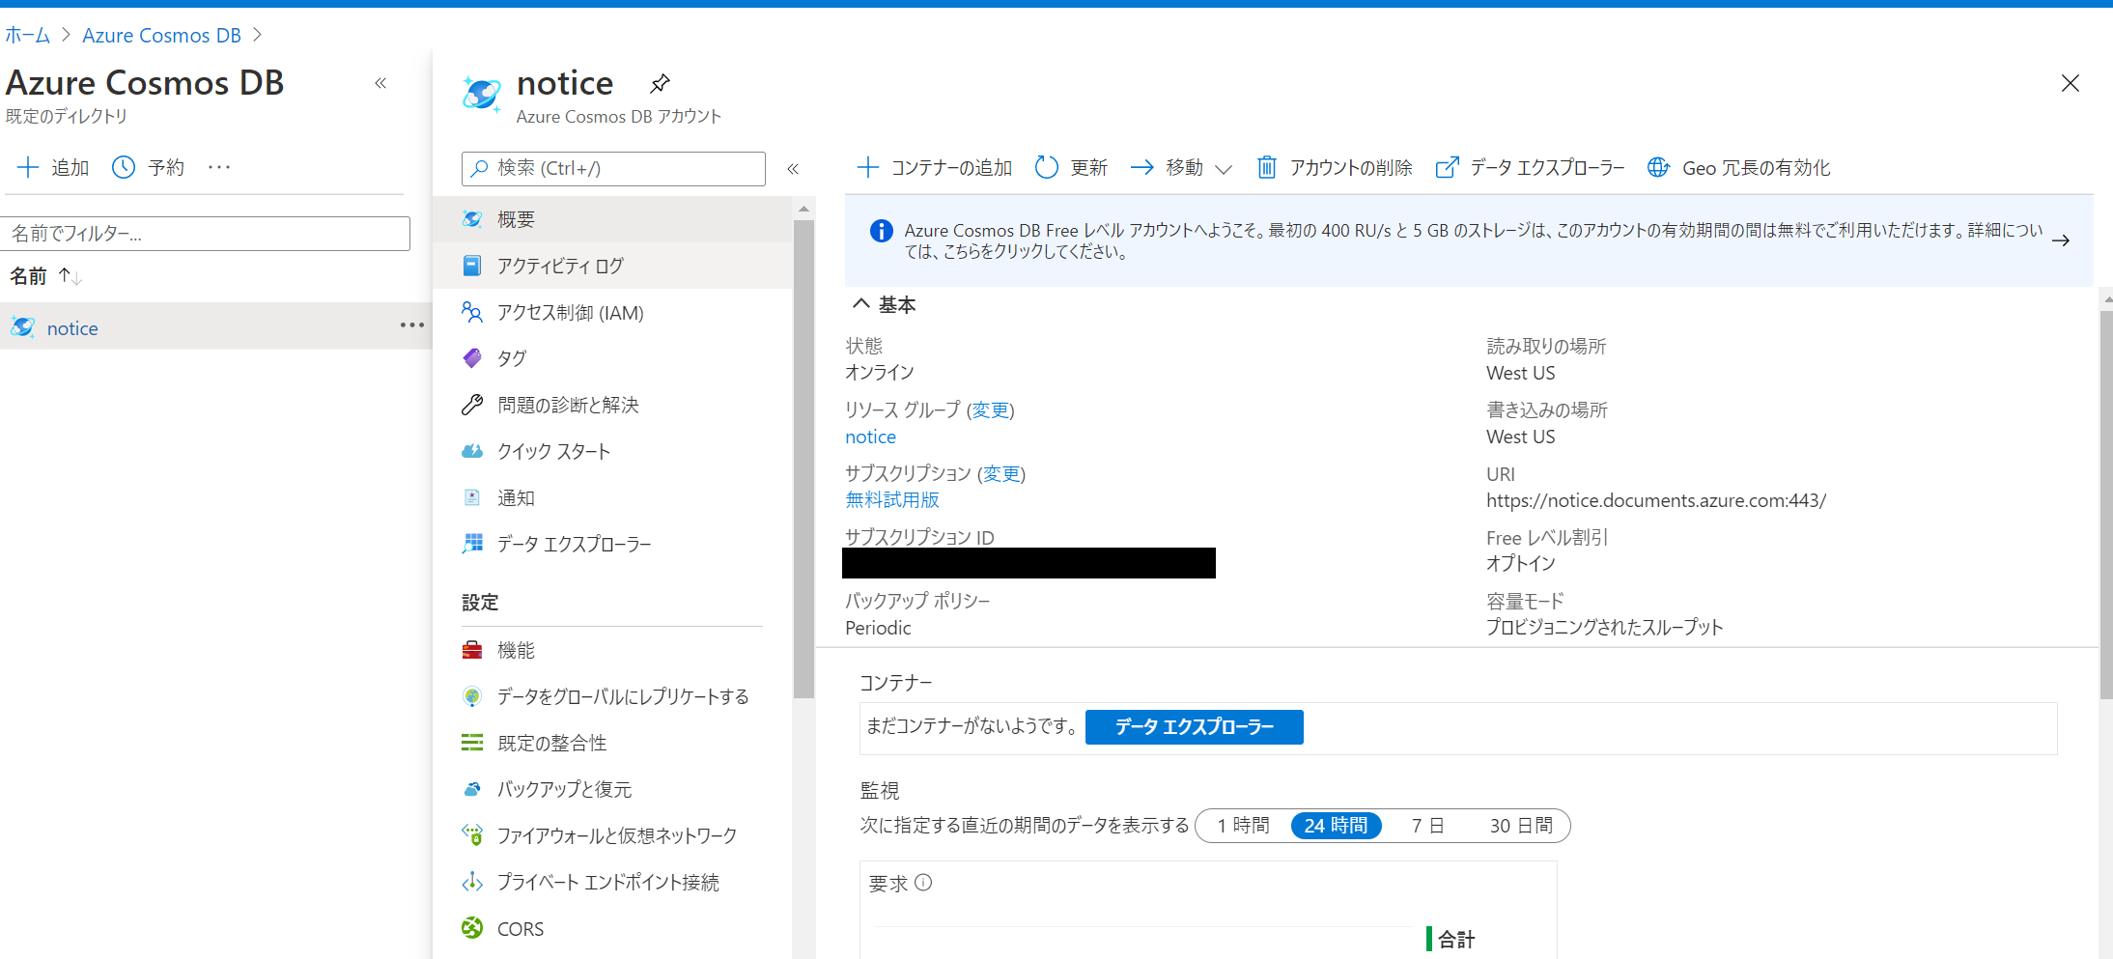2113x959 pixels.
Task: Select the notice account in resource list
Action: pyautogui.click(x=72, y=328)
